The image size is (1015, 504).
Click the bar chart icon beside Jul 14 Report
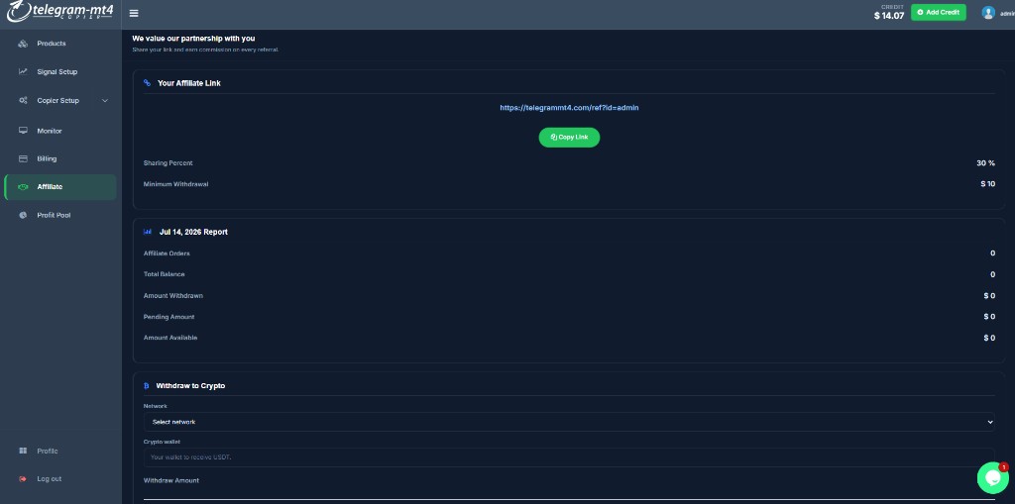coord(147,232)
